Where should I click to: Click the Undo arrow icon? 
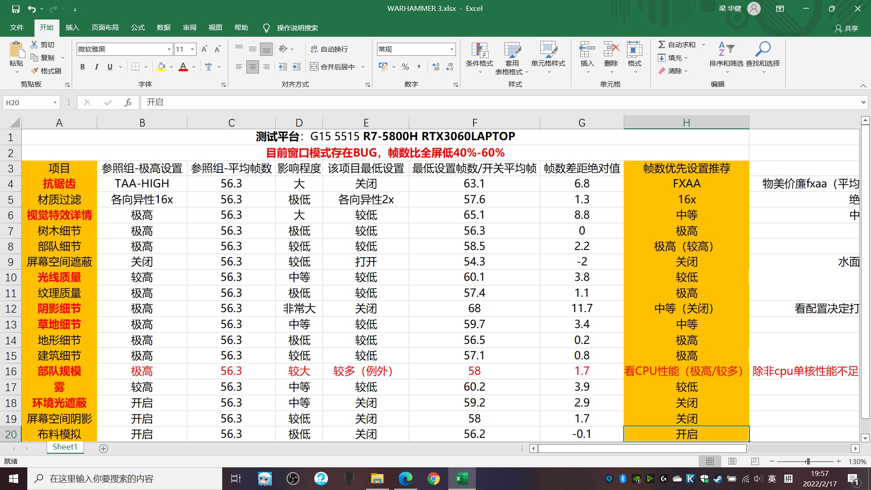click(x=31, y=9)
